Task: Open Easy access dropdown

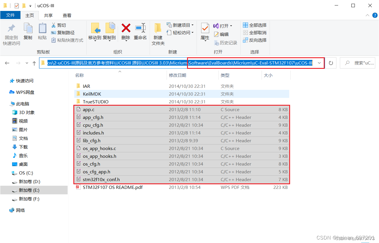Action: (x=180, y=33)
